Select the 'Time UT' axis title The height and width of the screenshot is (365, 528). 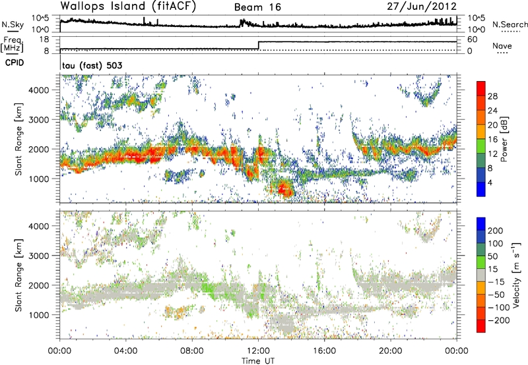pos(258,360)
